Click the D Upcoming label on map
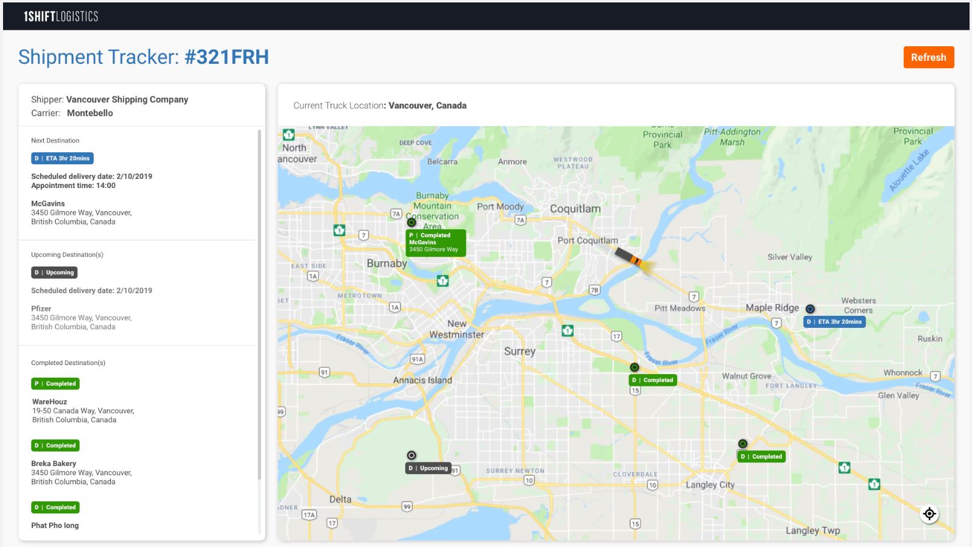 click(x=428, y=468)
